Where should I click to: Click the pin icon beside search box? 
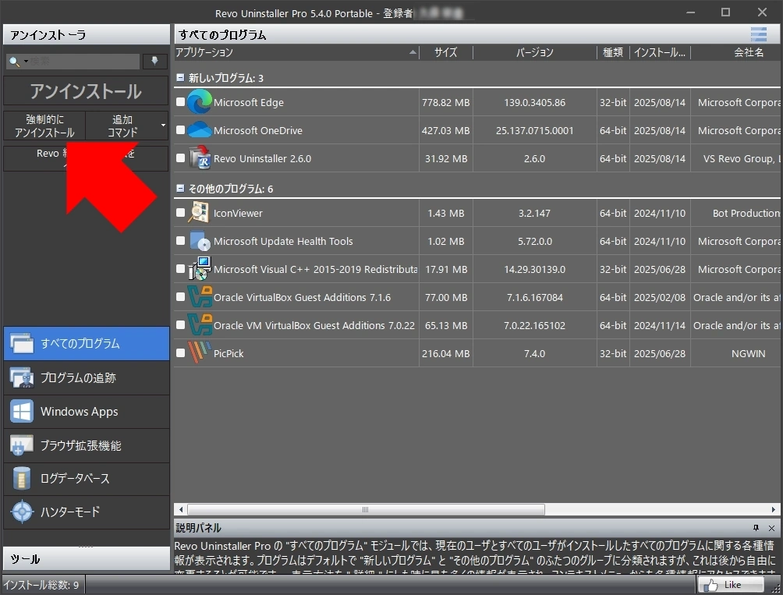pyautogui.click(x=154, y=61)
